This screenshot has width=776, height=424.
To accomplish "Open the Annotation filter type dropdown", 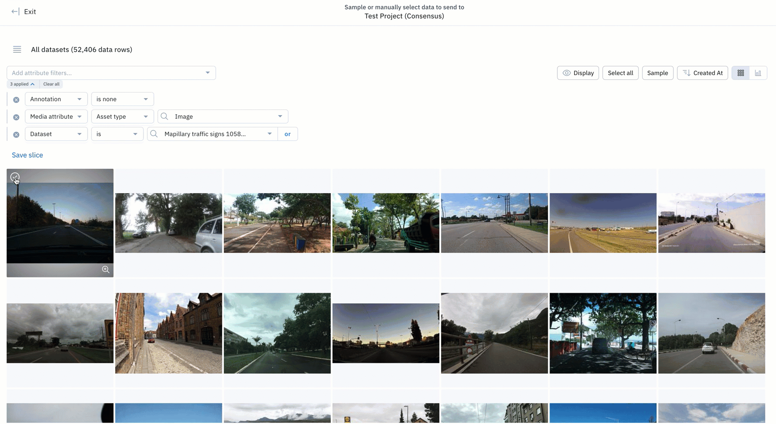I will (56, 99).
